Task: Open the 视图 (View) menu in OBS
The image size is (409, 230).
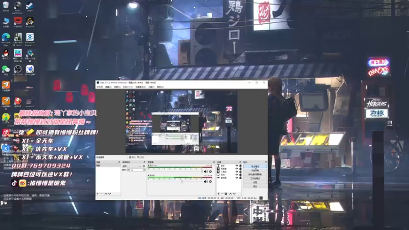Action: [117, 87]
